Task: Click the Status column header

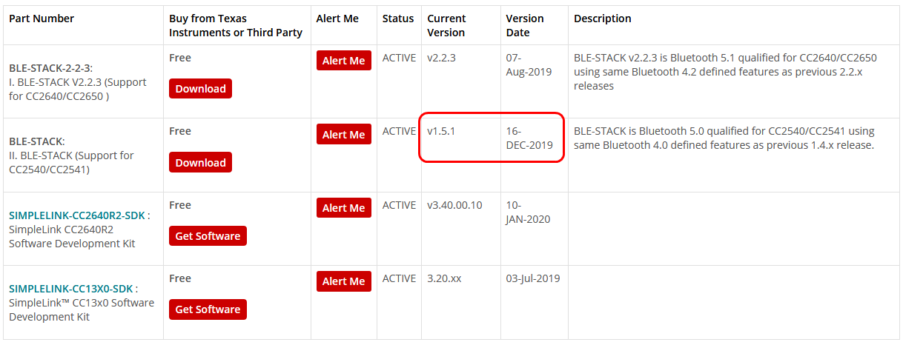Action: tap(398, 19)
